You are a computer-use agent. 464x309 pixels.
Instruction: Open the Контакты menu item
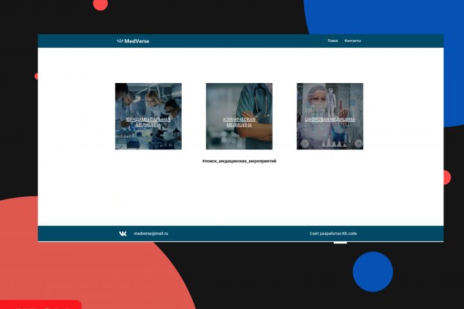353,41
